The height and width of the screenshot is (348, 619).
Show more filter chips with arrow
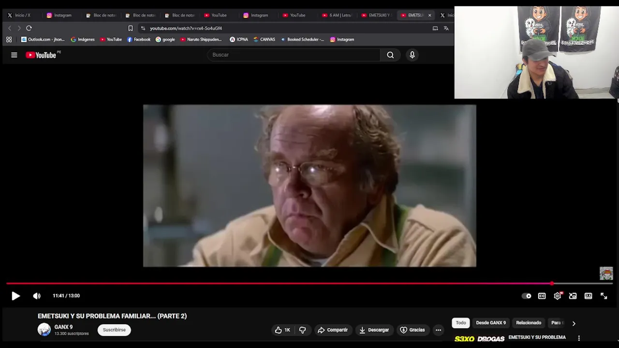pyautogui.click(x=574, y=323)
